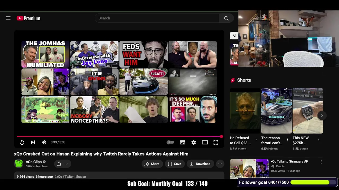Open the xQc Clips channel name
The width and height of the screenshot is (339, 190).
pyautogui.click(x=34, y=162)
